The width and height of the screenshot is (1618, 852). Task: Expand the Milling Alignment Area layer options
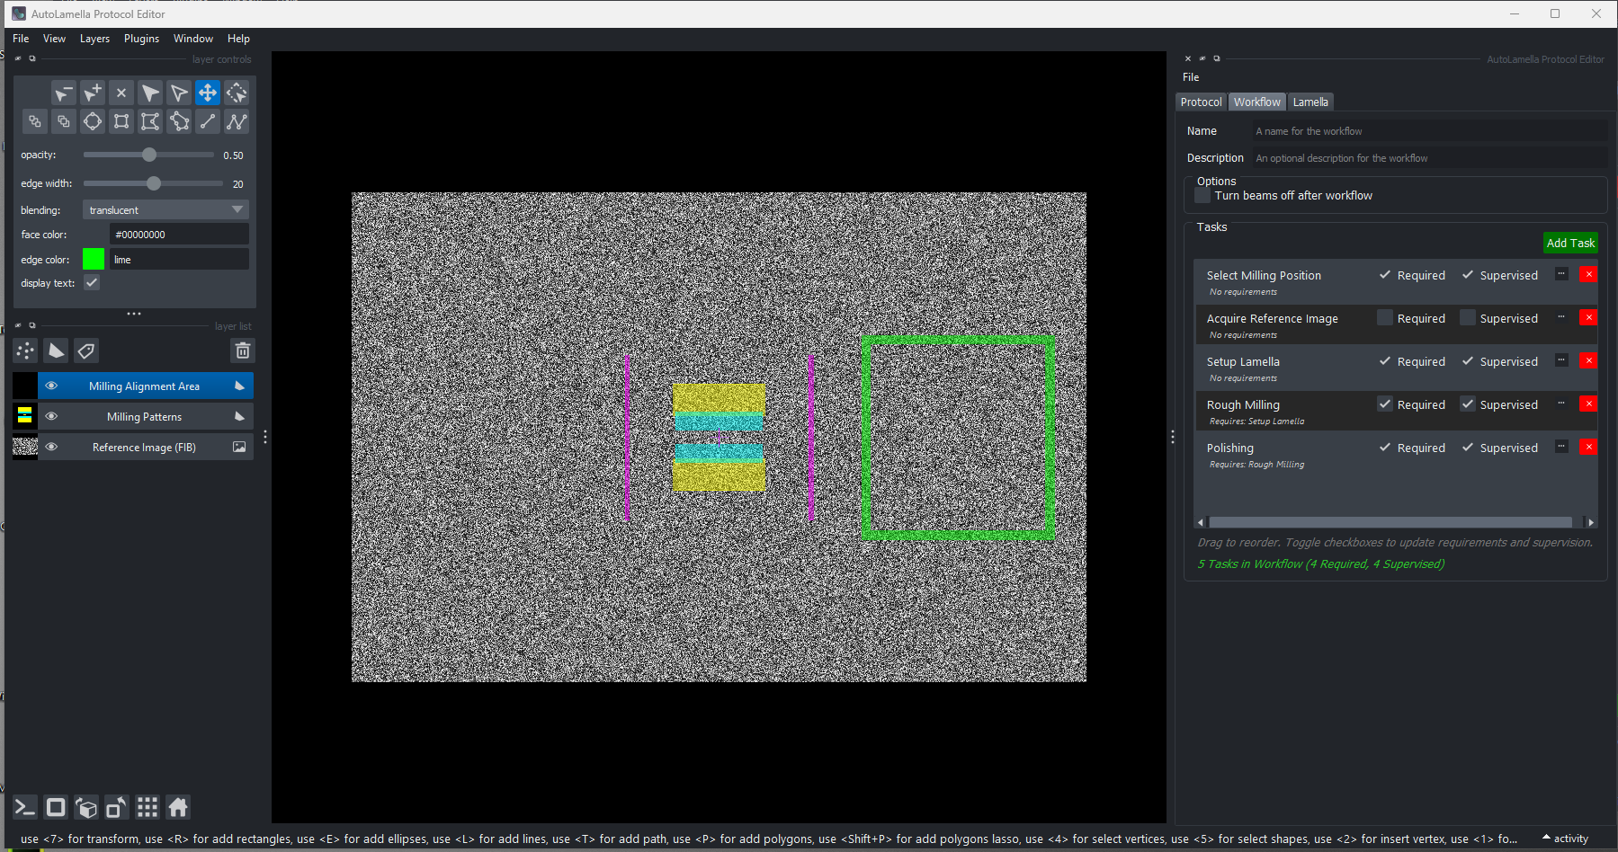point(237,385)
